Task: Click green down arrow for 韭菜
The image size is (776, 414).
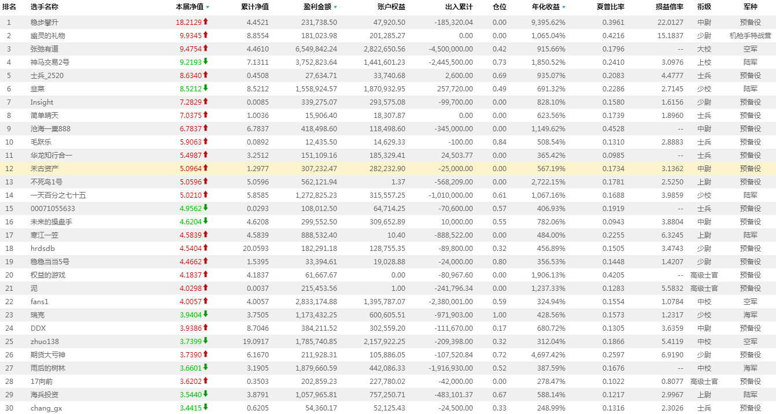Action: pyautogui.click(x=205, y=88)
